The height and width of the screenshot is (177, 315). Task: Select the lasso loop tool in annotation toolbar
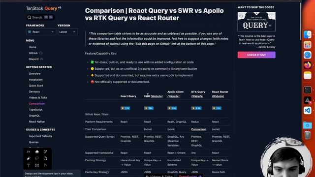(x=37, y=158)
